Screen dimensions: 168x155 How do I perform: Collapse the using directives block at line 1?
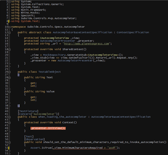[10, 2]
